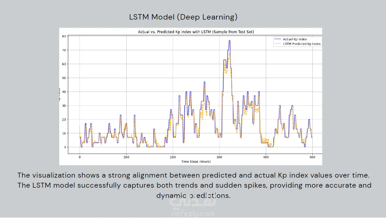Image resolution: width=386 pixels, height=218 pixels.
Task: Select the chart title "Actual vs. Predicted Kp Index with LSTM"
Action: 196,32
